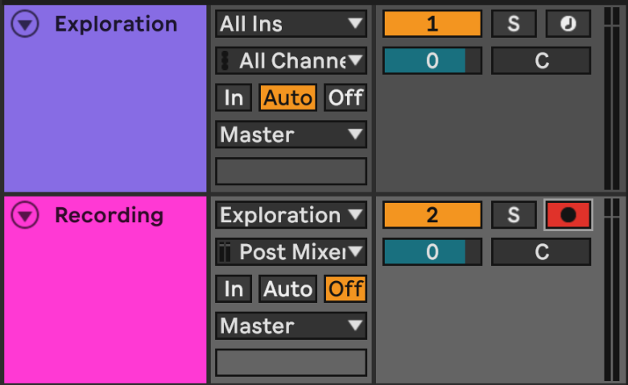Toggle Recording track activator button 2
This screenshot has height=385, width=628.
pyautogui.click(x=432, y=215)
